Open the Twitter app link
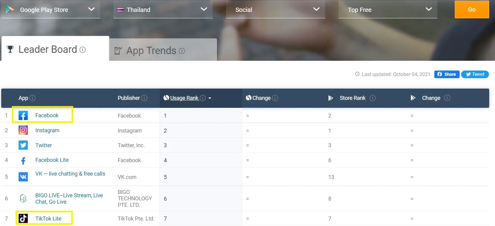495x226 pixels. coord(44,145)
